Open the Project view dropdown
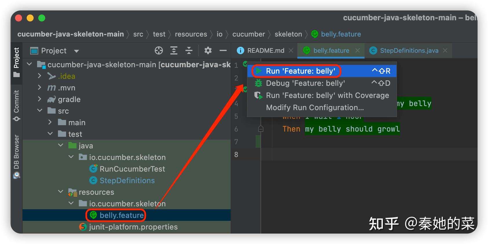488x244 pixels. 77,51
